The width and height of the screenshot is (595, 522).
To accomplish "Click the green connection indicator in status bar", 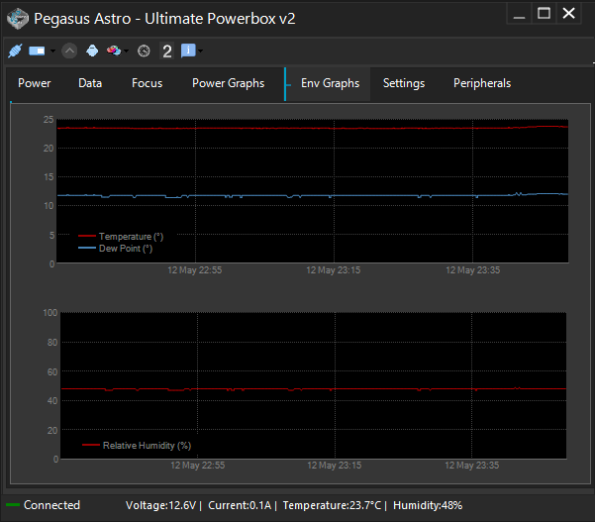I will (13, 505).
